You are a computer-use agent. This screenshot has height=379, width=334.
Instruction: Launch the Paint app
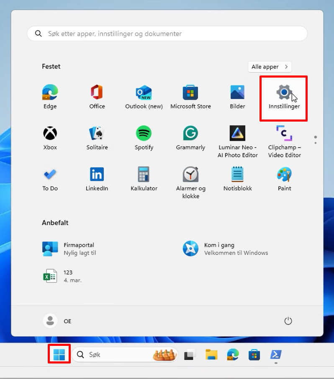pyautogui.click(x=284, y=179)
